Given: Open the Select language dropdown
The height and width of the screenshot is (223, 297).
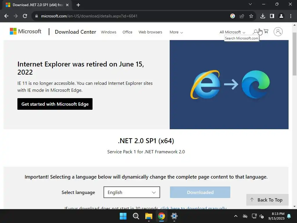Looking at the screenshot, I should pyautogui.click(x=132, y=192).
